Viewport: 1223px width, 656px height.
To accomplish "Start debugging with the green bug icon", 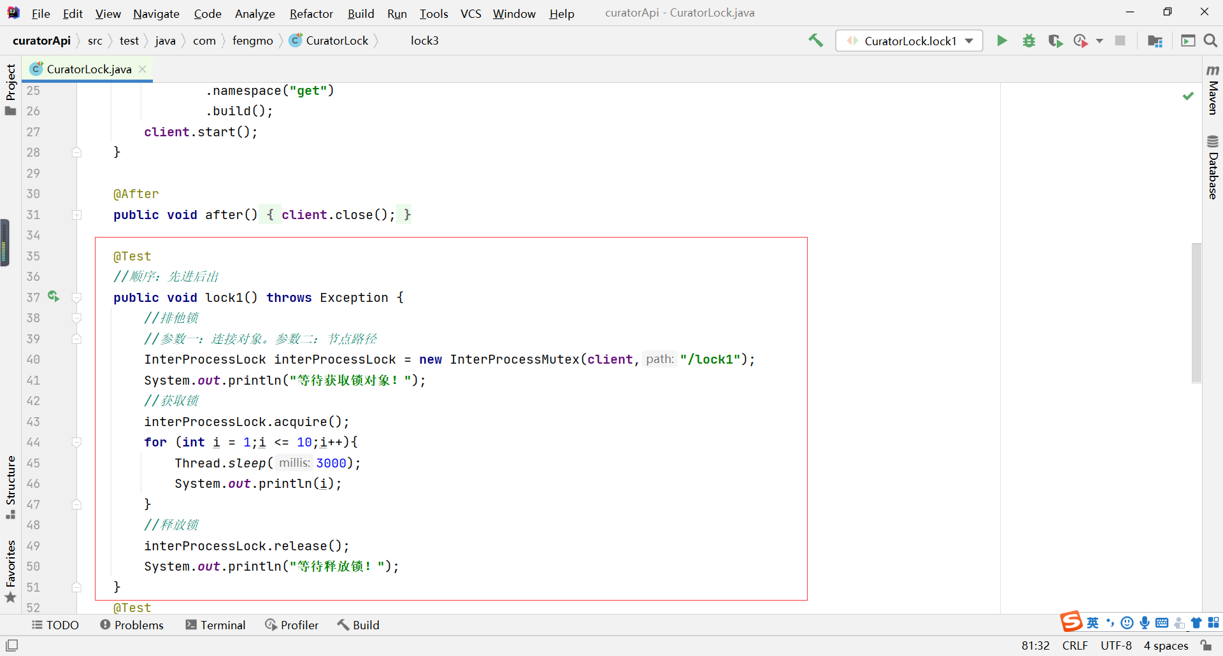I will click(x=1029, y=41).
